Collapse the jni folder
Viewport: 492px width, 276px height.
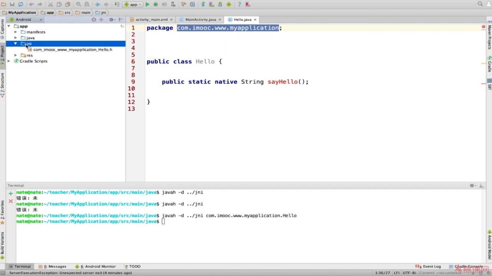pos(15,44)
